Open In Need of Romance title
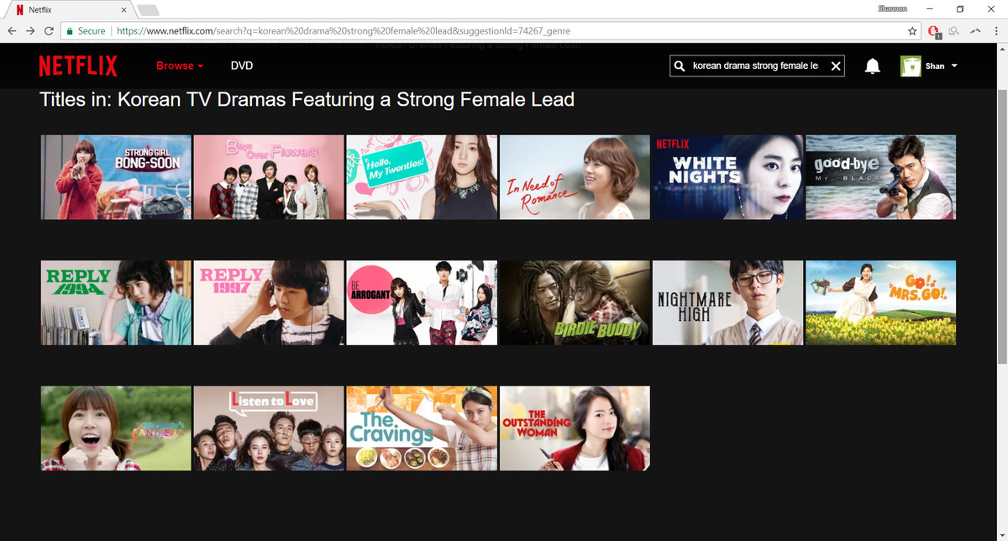 575,177
